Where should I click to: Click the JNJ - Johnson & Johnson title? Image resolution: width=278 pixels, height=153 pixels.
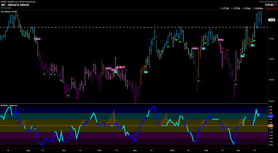[15, 5]
